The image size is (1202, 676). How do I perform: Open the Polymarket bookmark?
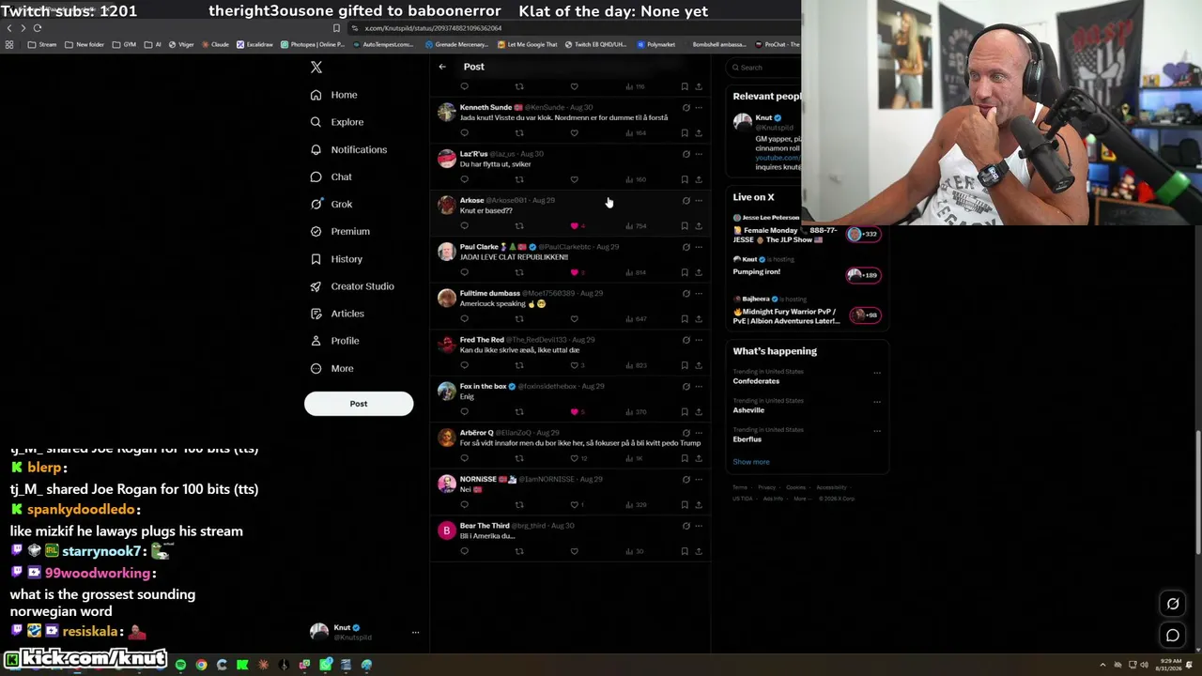pos(655,44)
